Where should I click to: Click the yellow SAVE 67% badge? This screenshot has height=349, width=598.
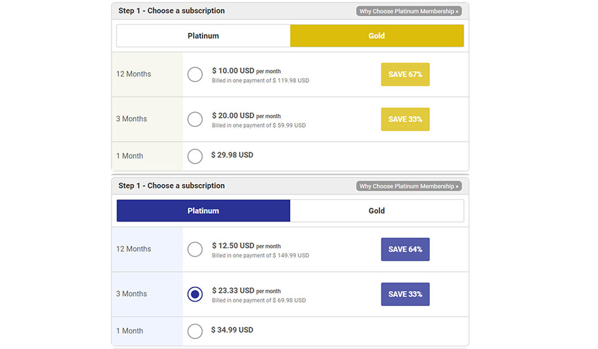click(405, 75)
